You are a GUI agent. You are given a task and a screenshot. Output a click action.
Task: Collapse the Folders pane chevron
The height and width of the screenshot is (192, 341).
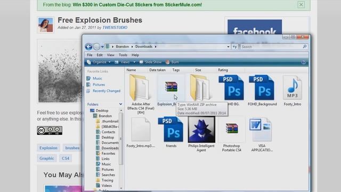pos(120,105)
